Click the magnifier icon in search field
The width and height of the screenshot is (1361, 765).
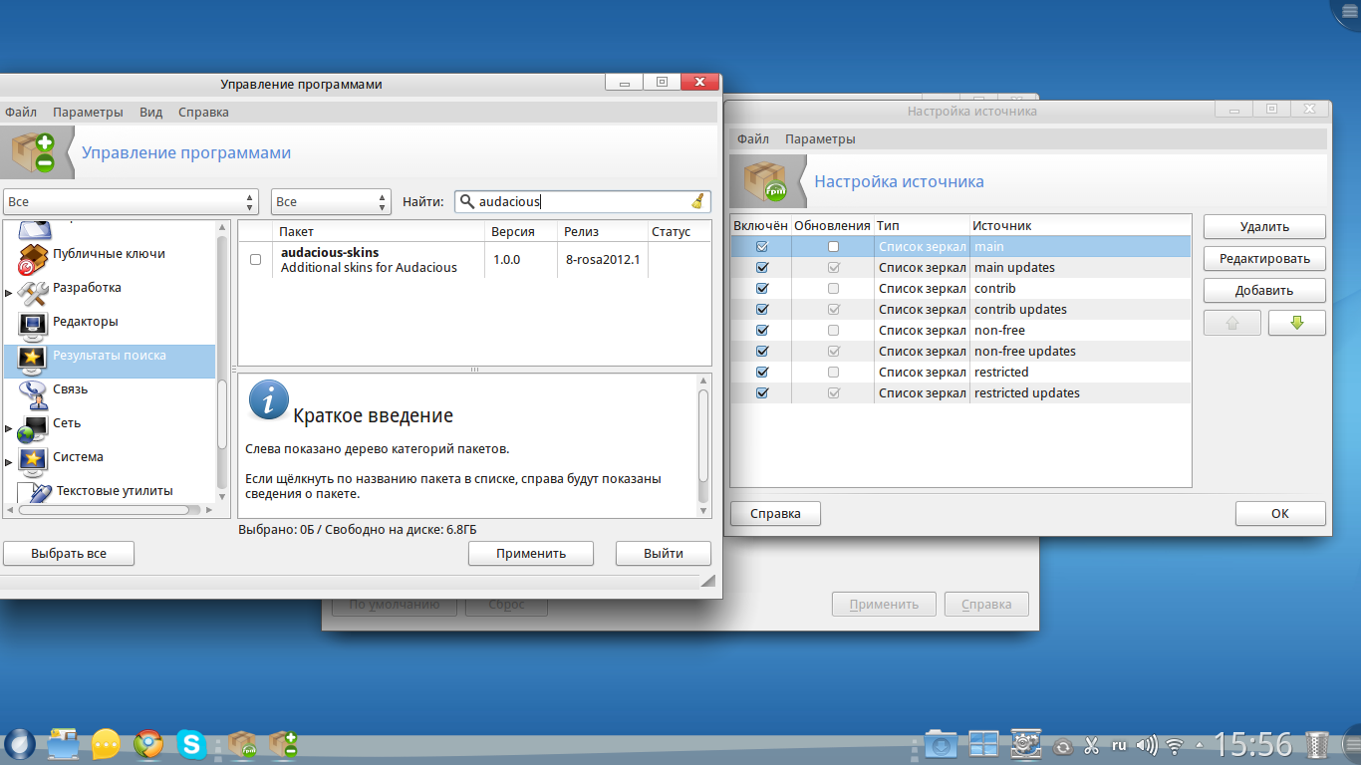pyautogui.click(x=466, y=201)
